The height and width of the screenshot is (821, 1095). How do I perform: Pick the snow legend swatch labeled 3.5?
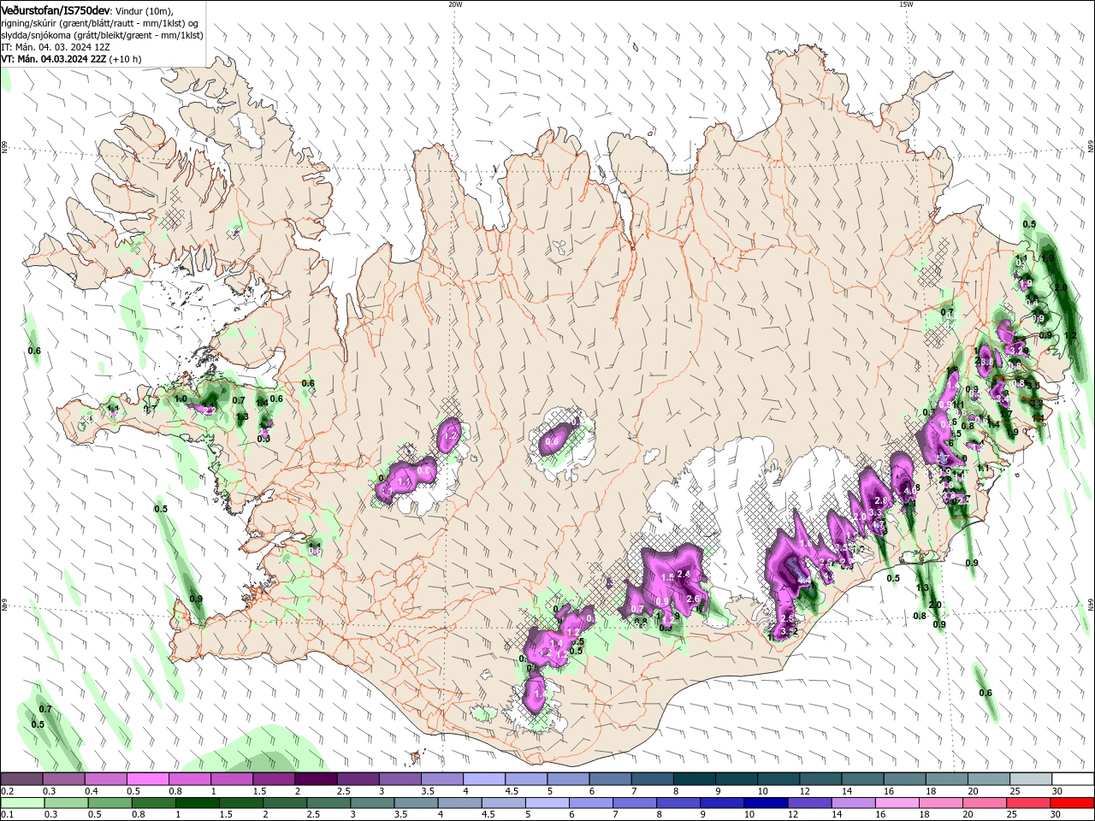441,779
